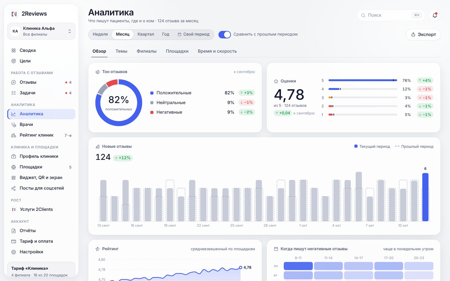This screenshot has height=281, width=450.
Task: Go to Рейтинг клиник page
Action: [x=41, y=135]
